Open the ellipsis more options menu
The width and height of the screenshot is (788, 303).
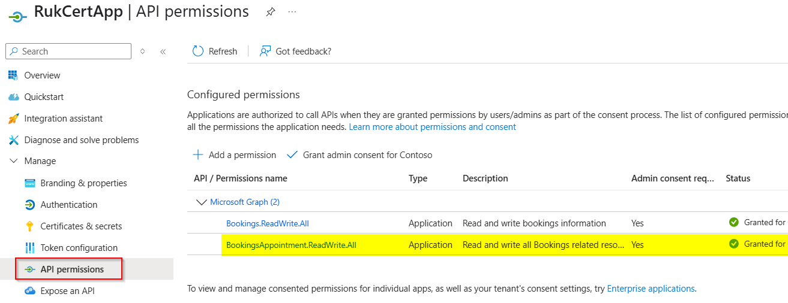292,12
